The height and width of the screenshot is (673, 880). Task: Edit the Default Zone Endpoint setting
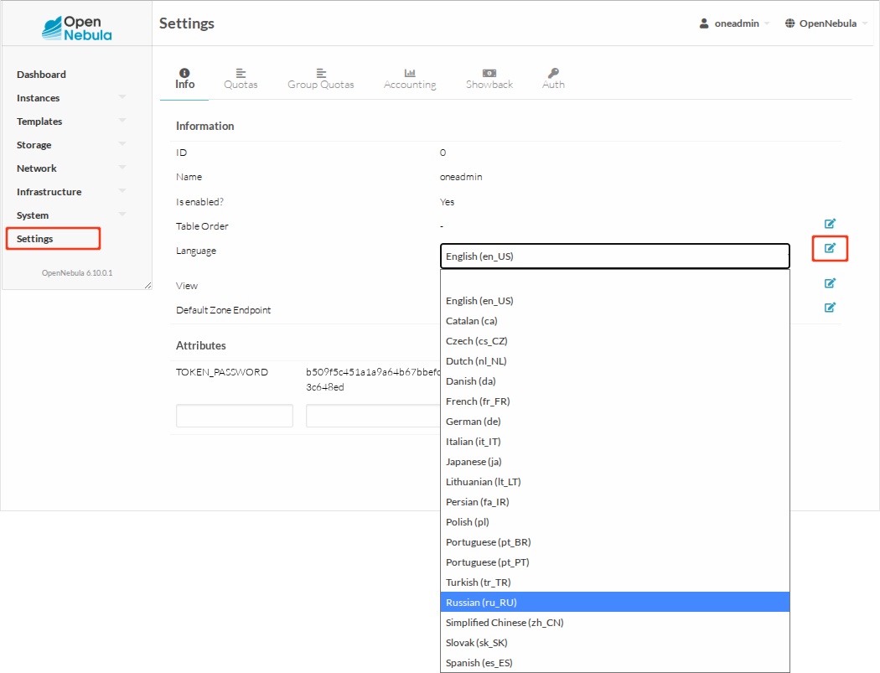[x=830, y=308]
